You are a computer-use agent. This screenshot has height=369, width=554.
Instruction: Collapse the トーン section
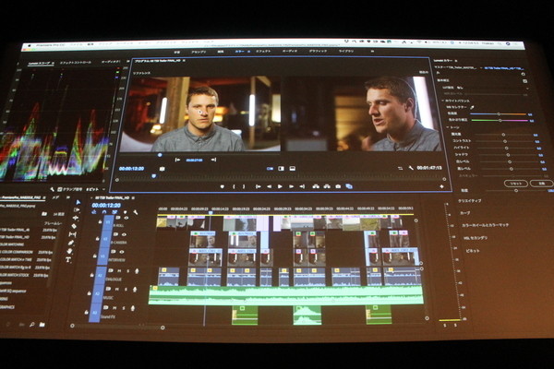click(x=447, y=127)
